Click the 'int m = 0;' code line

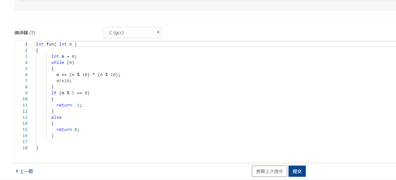pos(64,56)
